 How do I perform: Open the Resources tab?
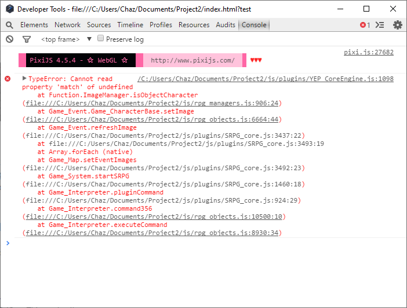click(194, 25)
